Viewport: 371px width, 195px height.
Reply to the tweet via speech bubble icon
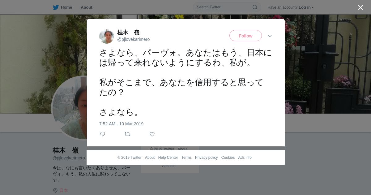pos(103,134)
